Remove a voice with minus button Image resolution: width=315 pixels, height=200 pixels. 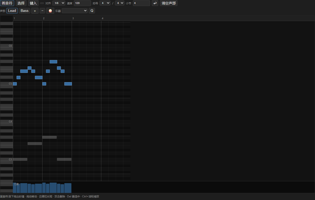coord(42,11)
